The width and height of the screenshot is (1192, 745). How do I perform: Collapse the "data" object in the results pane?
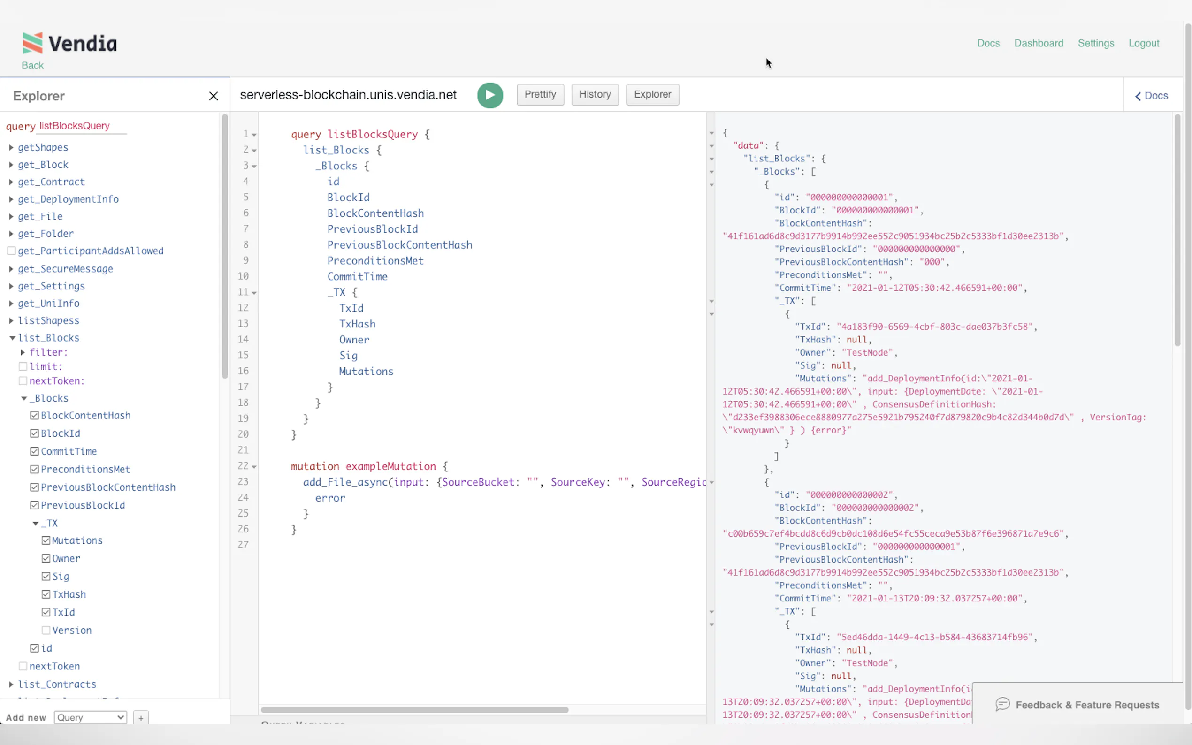click(711, 146)
